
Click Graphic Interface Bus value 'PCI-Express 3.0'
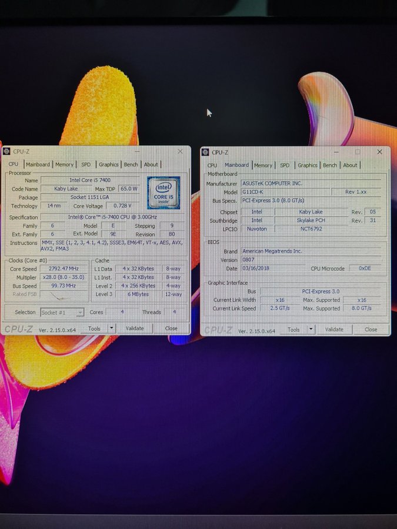coord(321,291)
